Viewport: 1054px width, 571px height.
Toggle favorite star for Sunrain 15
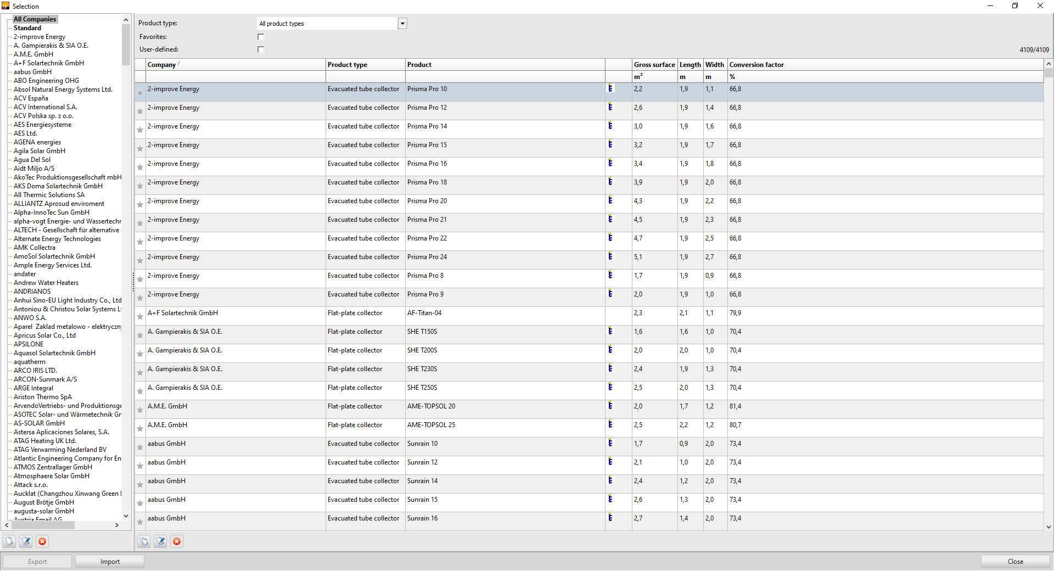point(140,503)
